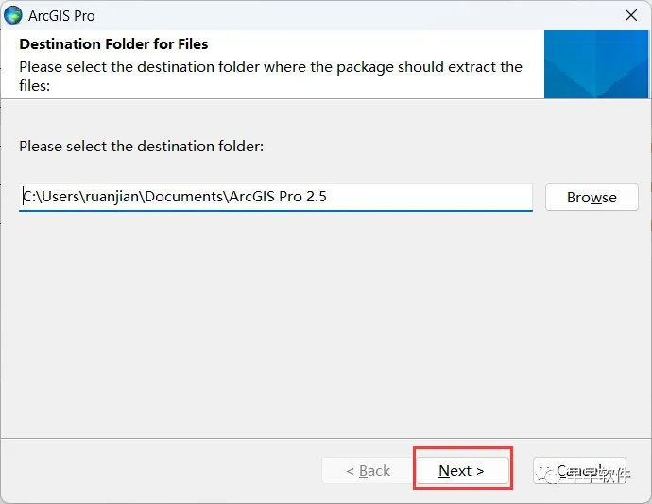Cancel the ArcGIS Pro extraction
The width and height of the screenshot is (652, 504).
[578, 470]
